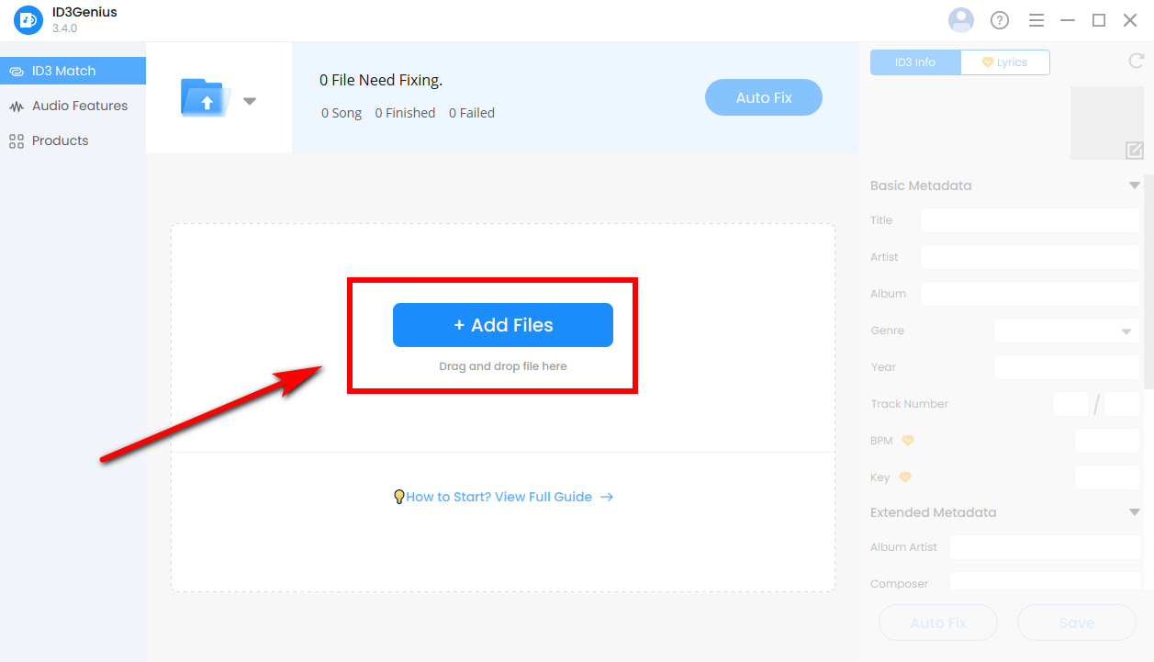
Task: Click into the Title input field
Action: (1029, 220)
